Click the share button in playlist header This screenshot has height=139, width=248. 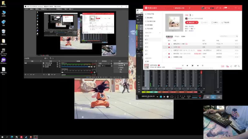click(215, 23)
